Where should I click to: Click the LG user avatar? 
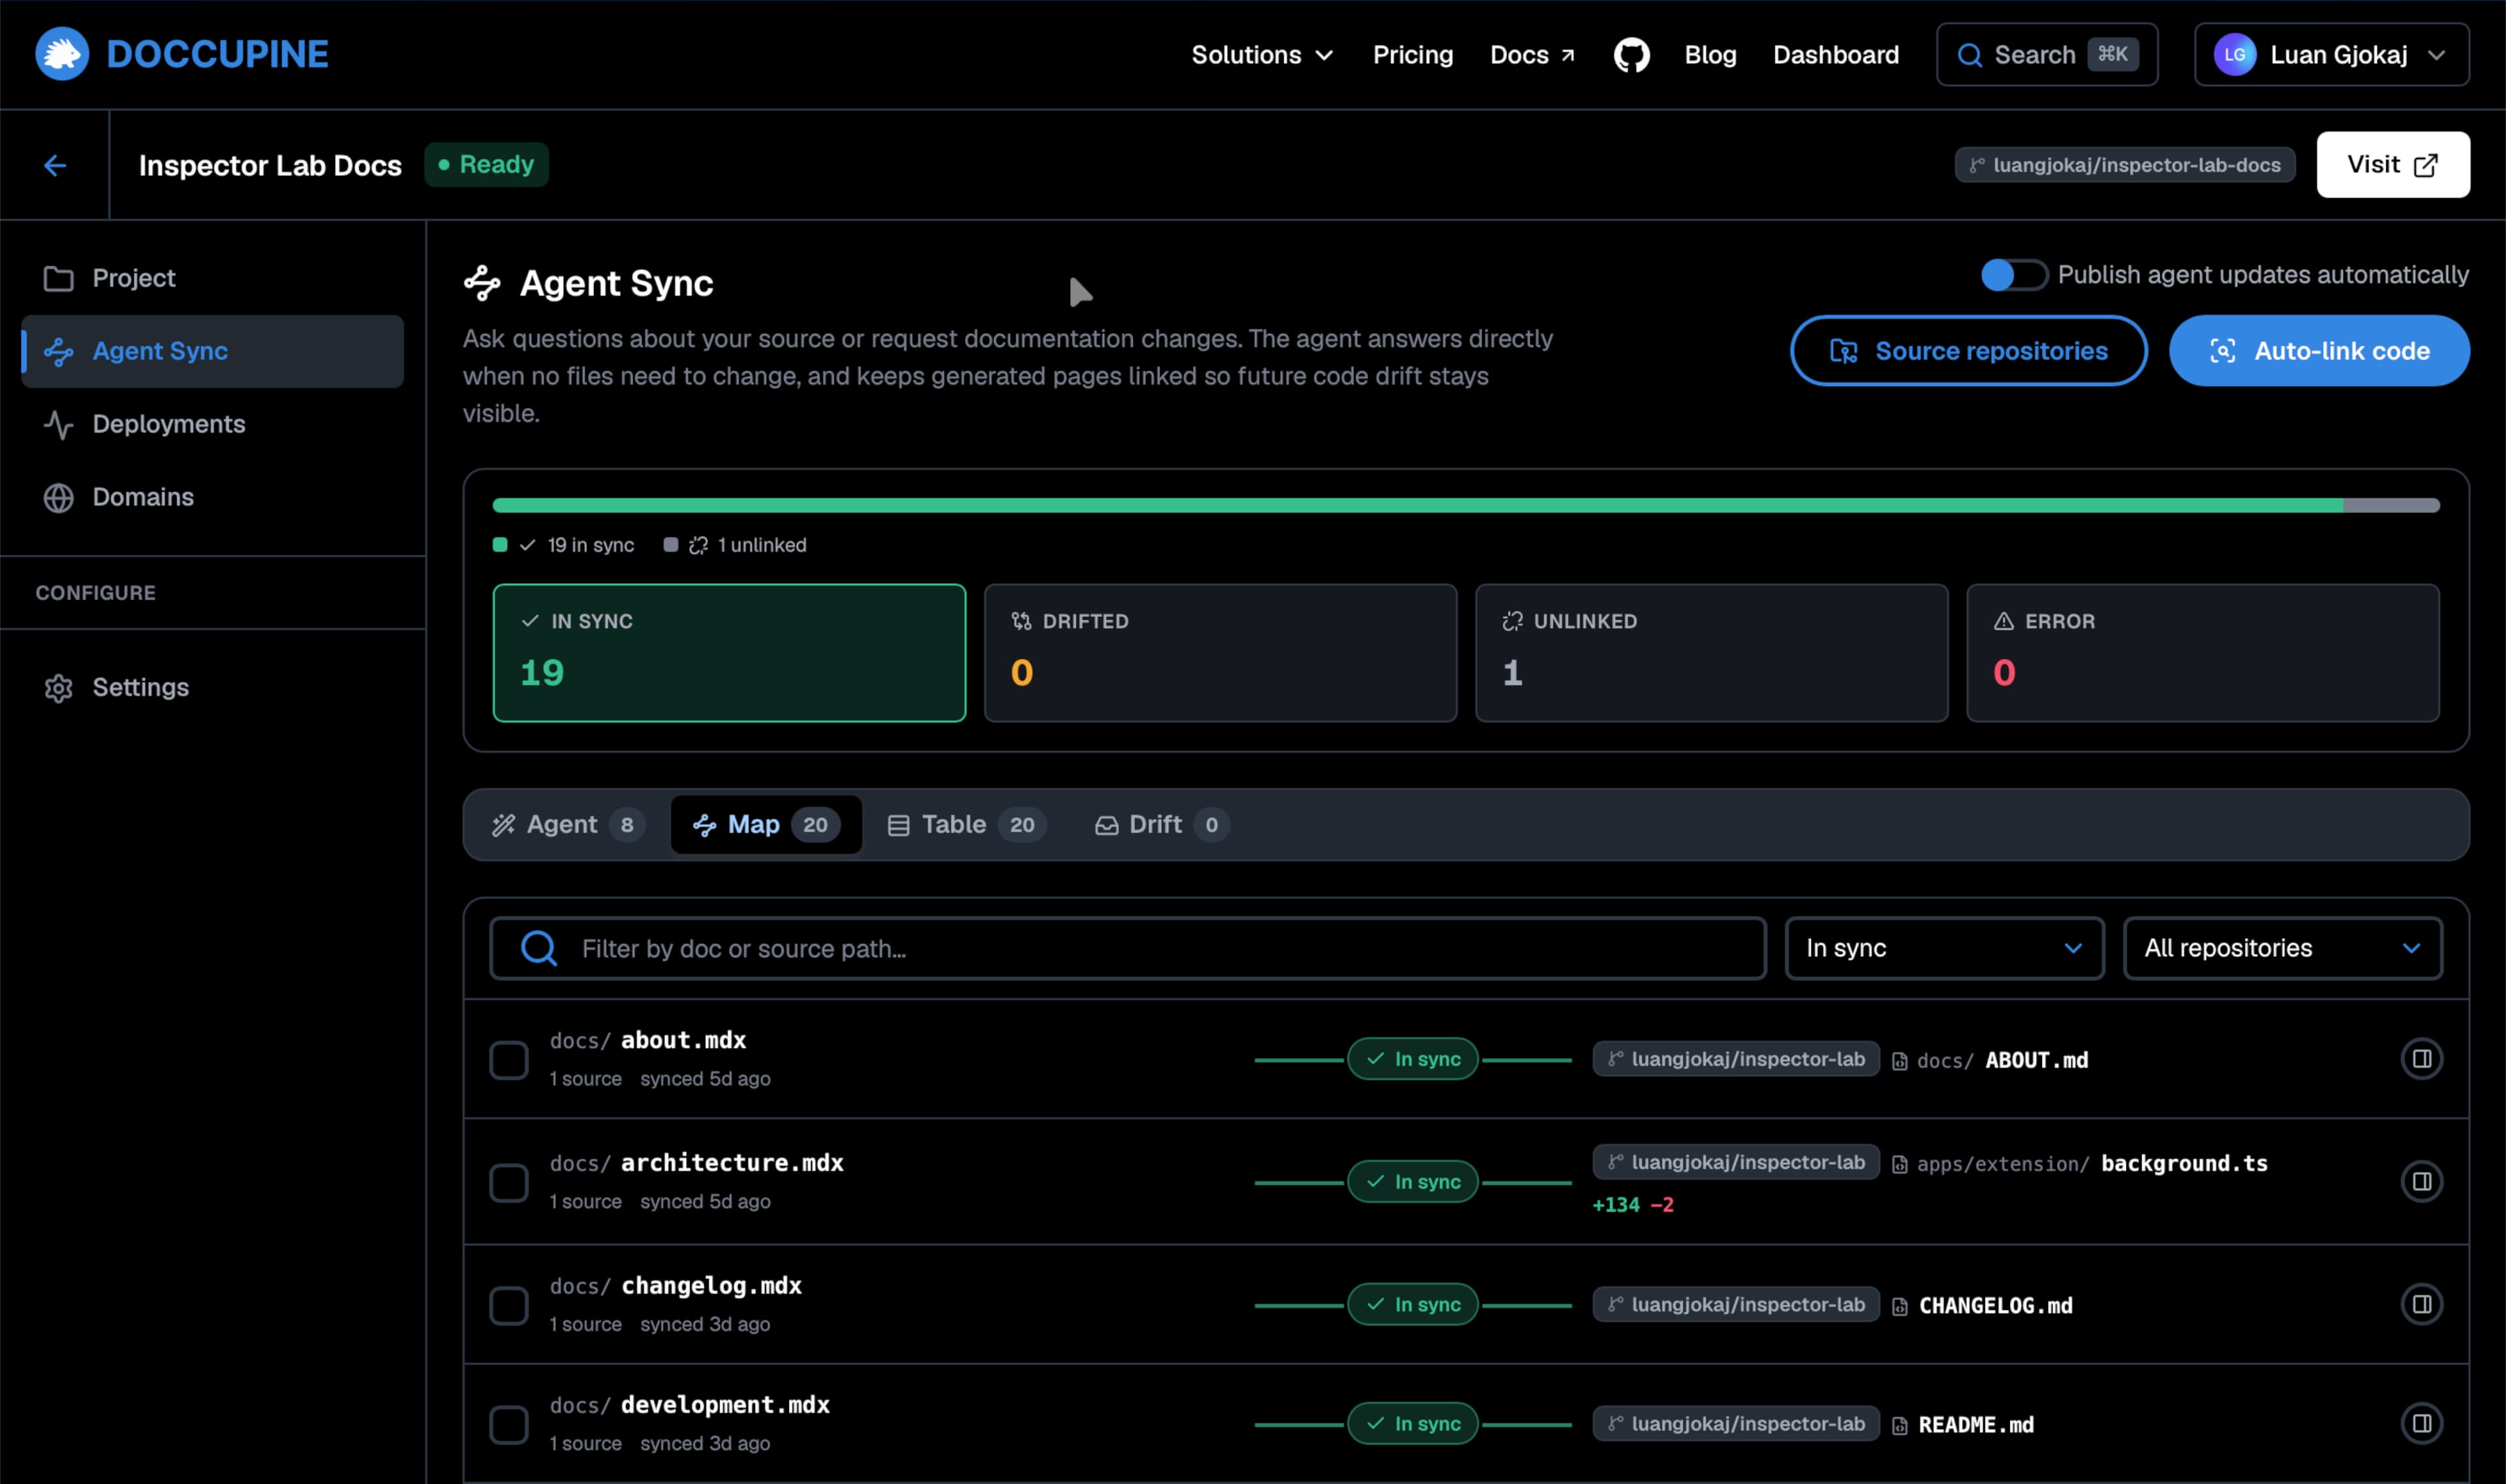[2234, 55]
